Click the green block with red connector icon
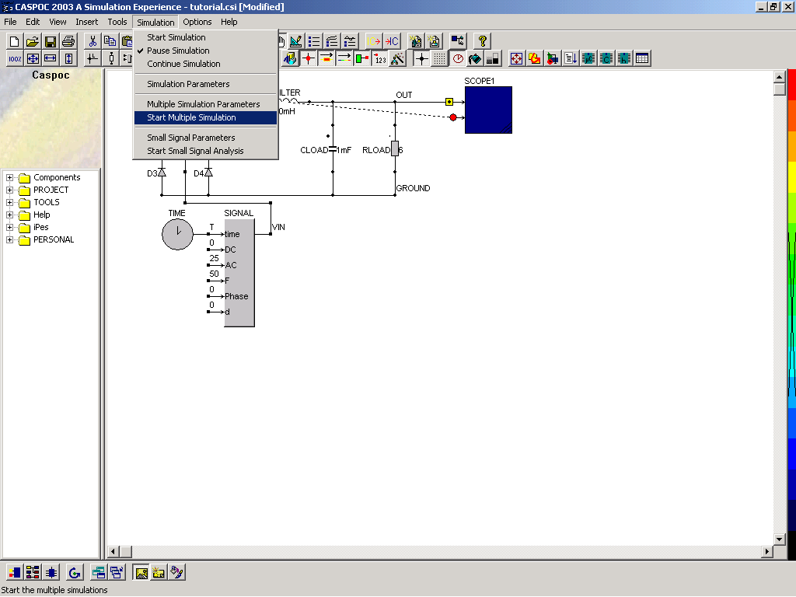 [x=362, y=58]
